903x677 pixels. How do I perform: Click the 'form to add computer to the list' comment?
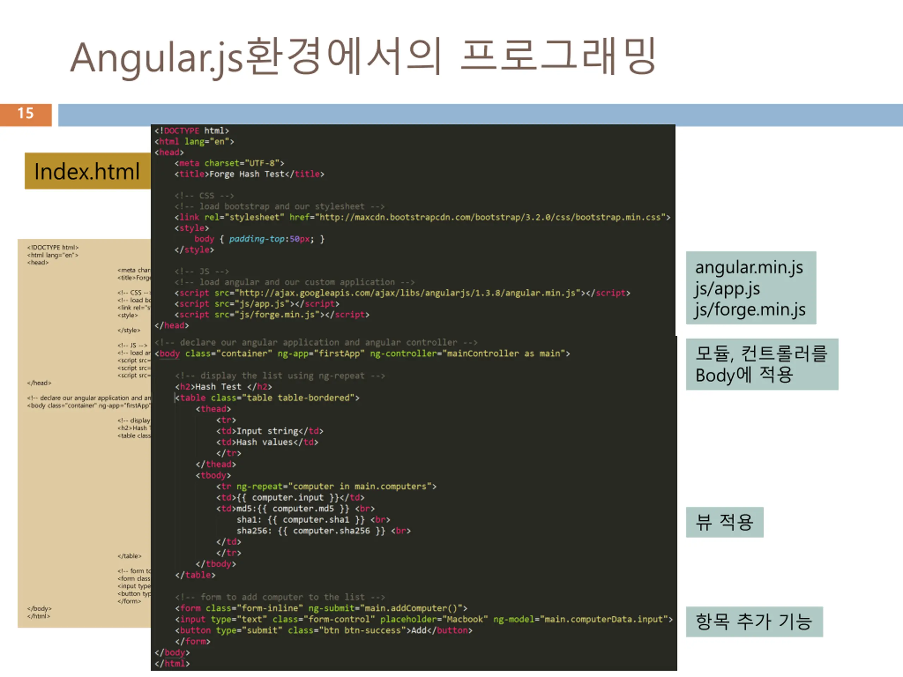(280, 597)
